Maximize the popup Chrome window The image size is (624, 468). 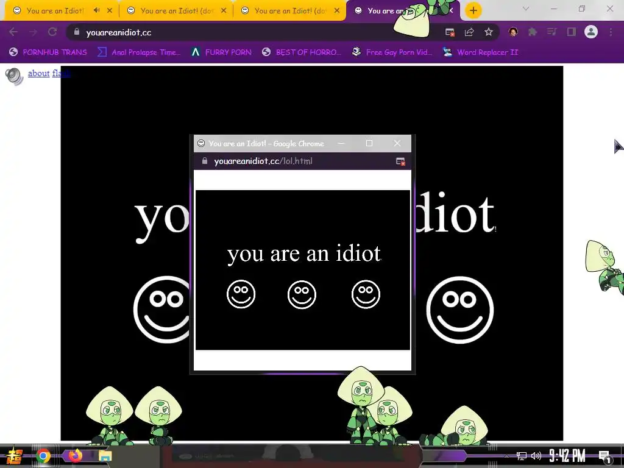coord(369,143)
